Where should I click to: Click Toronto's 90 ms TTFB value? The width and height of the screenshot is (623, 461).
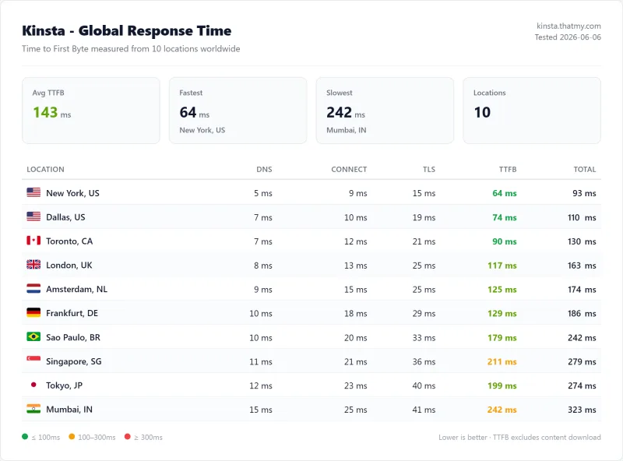point(504,241)
